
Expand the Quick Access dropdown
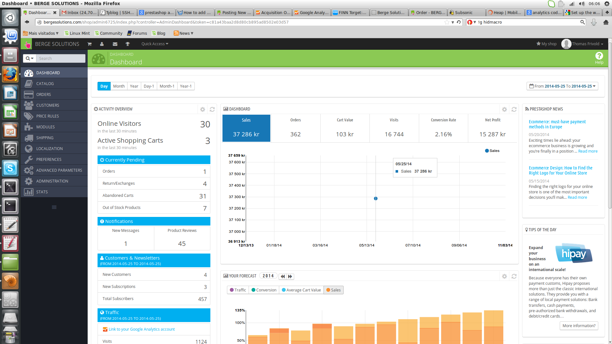click(x=155, y=44)
